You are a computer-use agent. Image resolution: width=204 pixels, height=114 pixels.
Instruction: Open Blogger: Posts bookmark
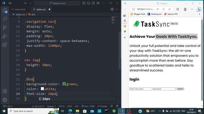click(138, 14)
